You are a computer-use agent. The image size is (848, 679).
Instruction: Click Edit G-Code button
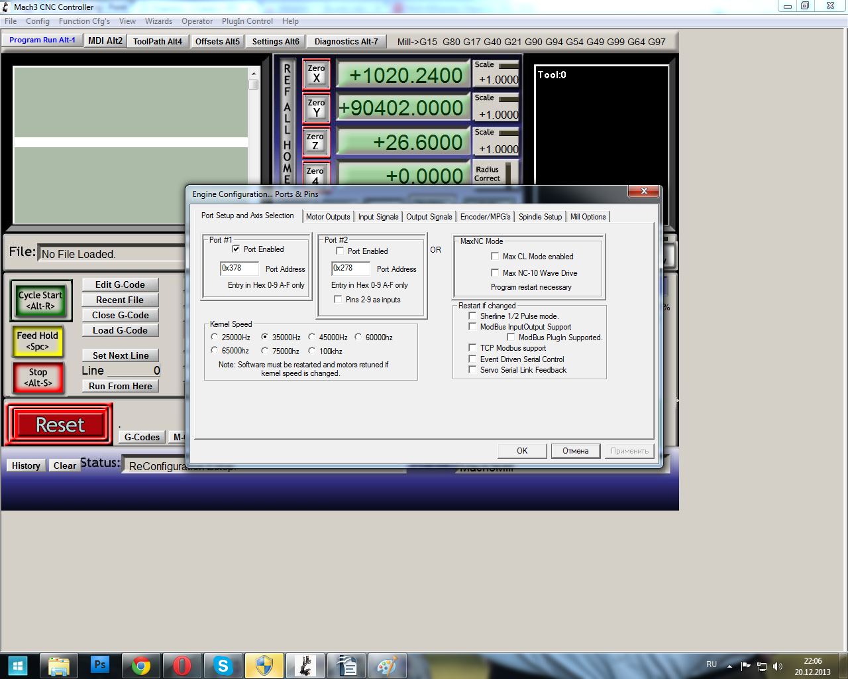point(121,284)
